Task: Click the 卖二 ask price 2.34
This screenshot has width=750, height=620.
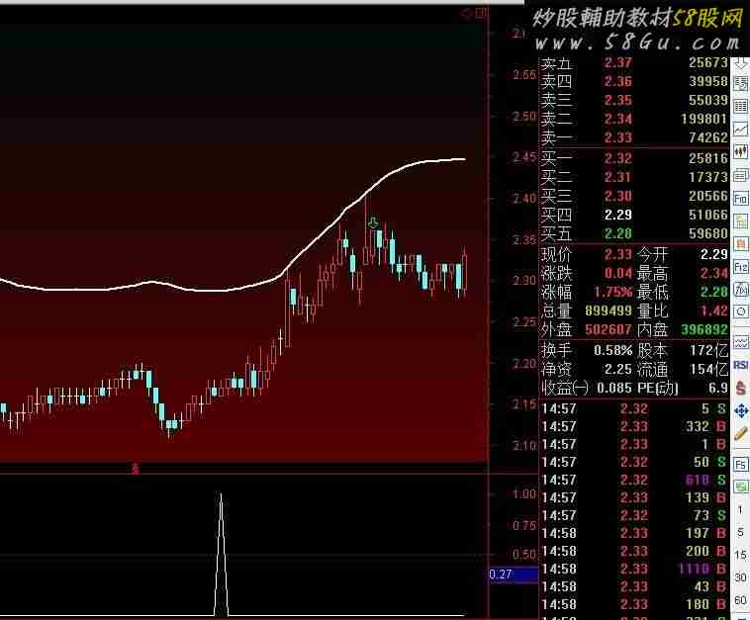Action: pos(618,119)
